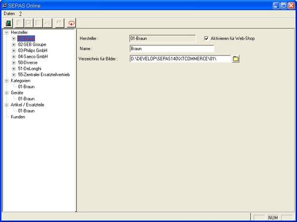Expand the selected 01-Braun node under Hersteller
Image resolution: width=297 pixels, height=222 pixels.
[x=14, y=39]
